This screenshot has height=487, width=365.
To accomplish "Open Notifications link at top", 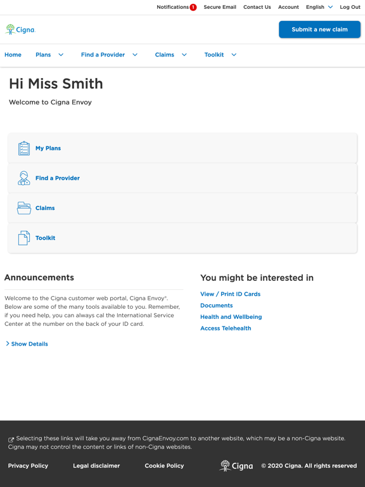I will (172, 7).
